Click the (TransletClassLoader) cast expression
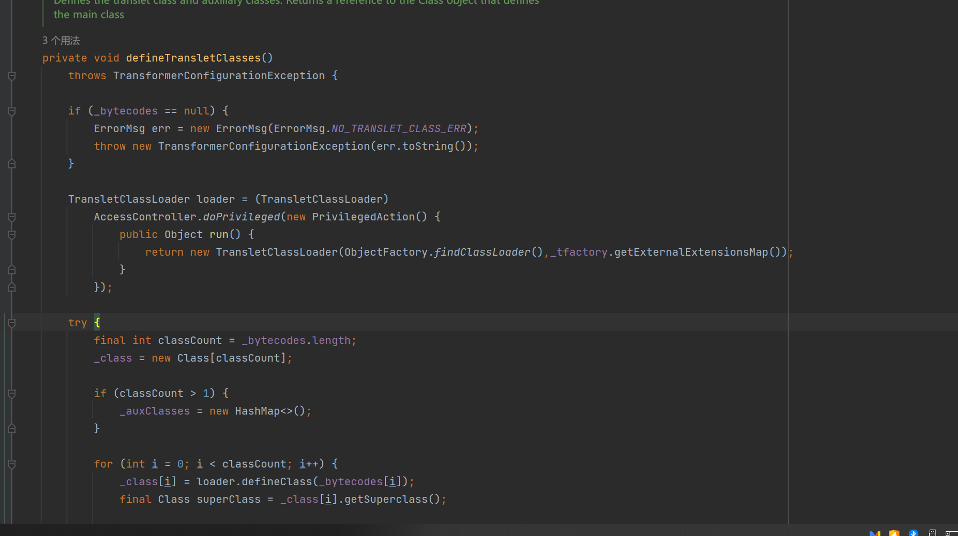The width and height of the screenshot is (958, 536). point(322,199)
